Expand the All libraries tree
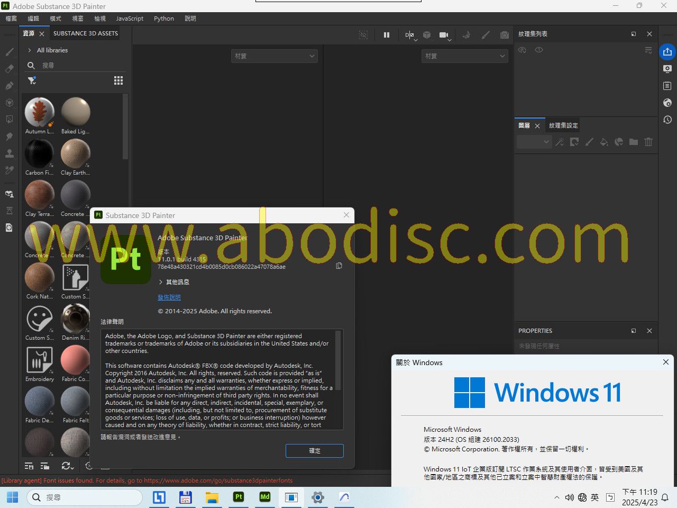This screenshot has height=508, width=677. tap(30, 50)
